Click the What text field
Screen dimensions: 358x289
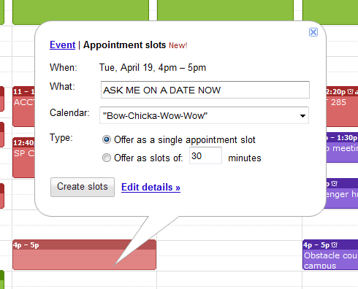[205, 90]
